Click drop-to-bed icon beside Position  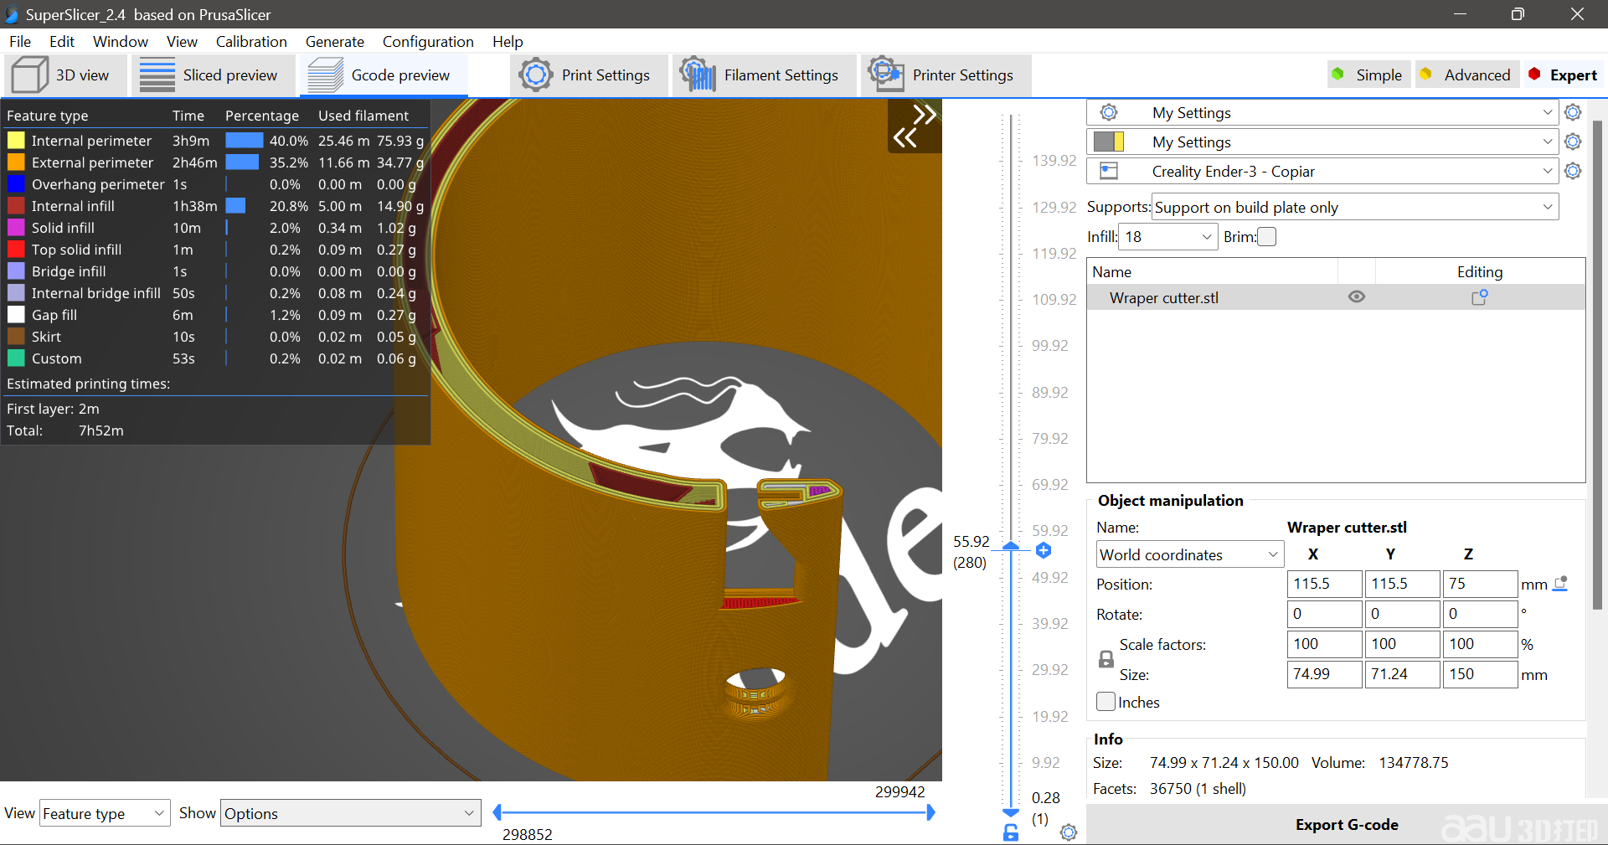click(1559, 584)
